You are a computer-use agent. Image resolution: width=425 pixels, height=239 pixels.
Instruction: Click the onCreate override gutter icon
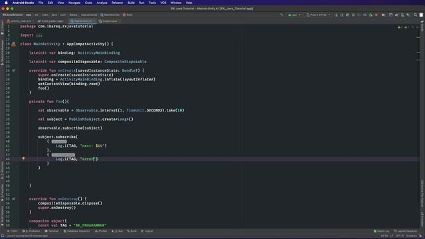pos(13,70)
